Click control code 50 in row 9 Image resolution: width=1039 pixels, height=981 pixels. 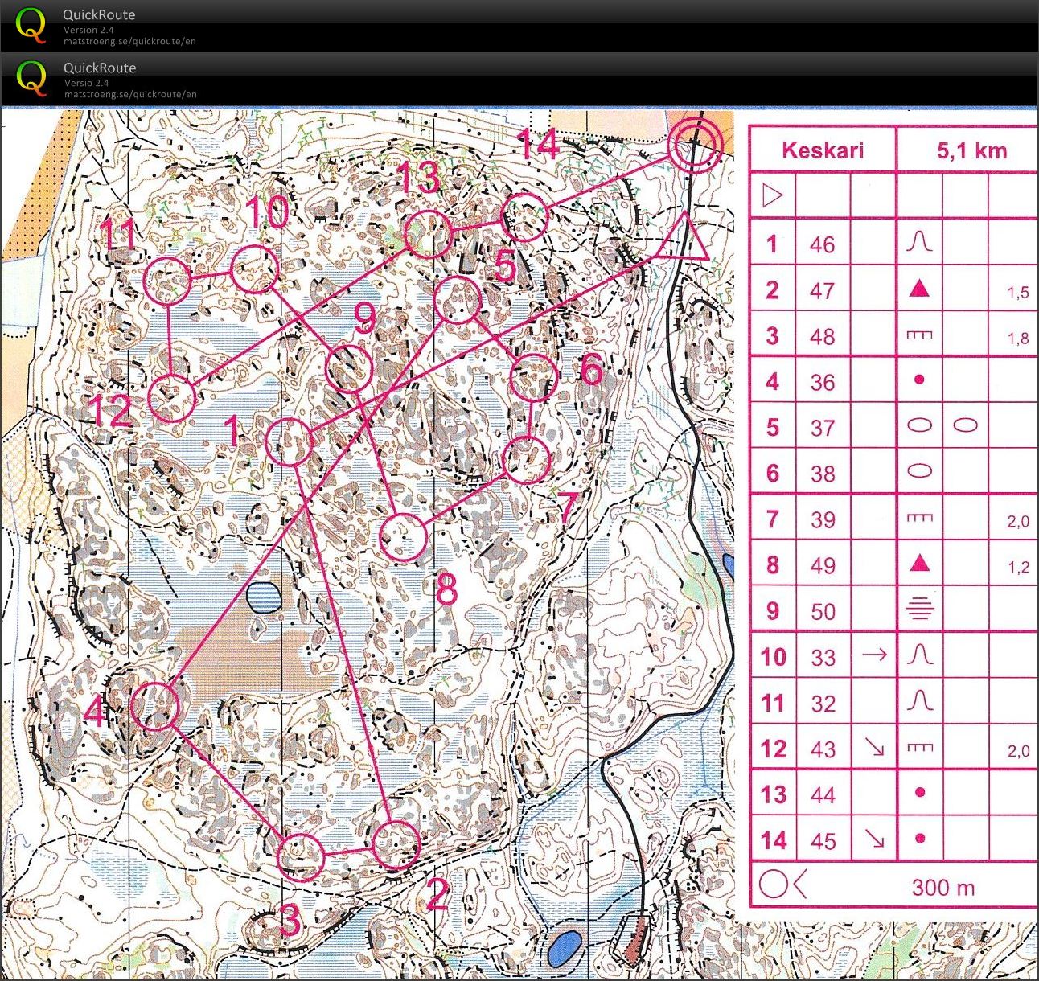(822, 611)
